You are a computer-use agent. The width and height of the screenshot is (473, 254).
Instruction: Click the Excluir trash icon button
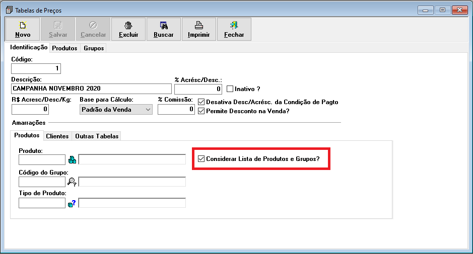(x=128, y=29)
